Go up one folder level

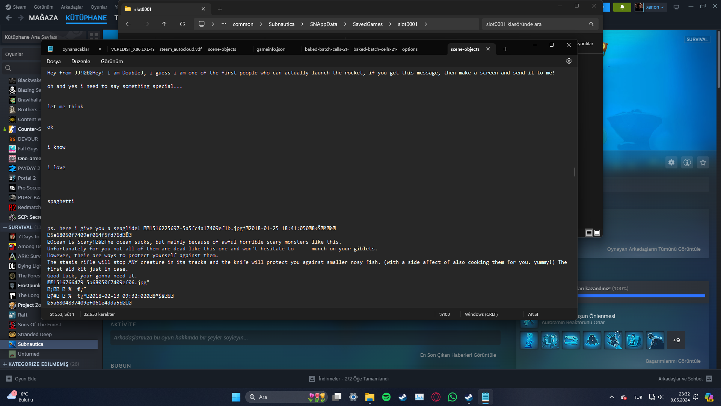(x=164, y=24)
